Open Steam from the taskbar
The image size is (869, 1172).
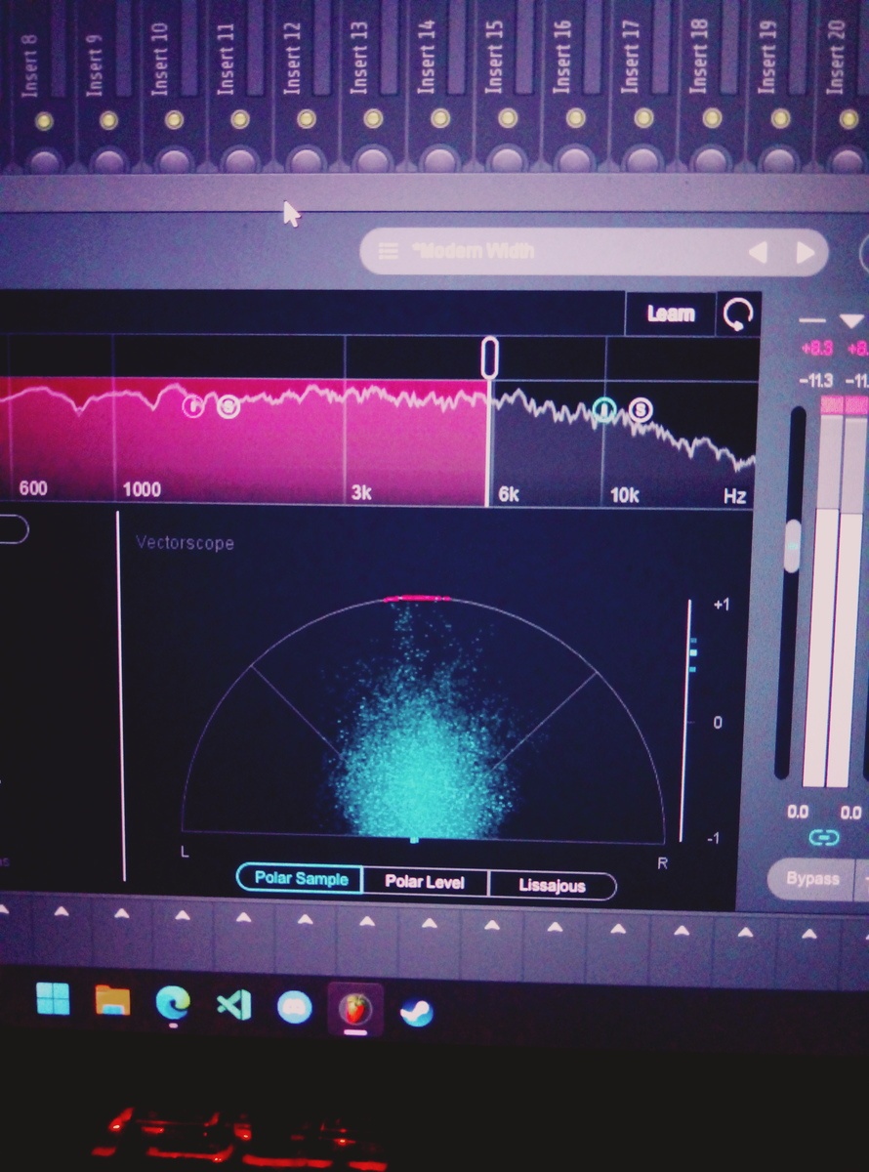(x=416, y=1012)
